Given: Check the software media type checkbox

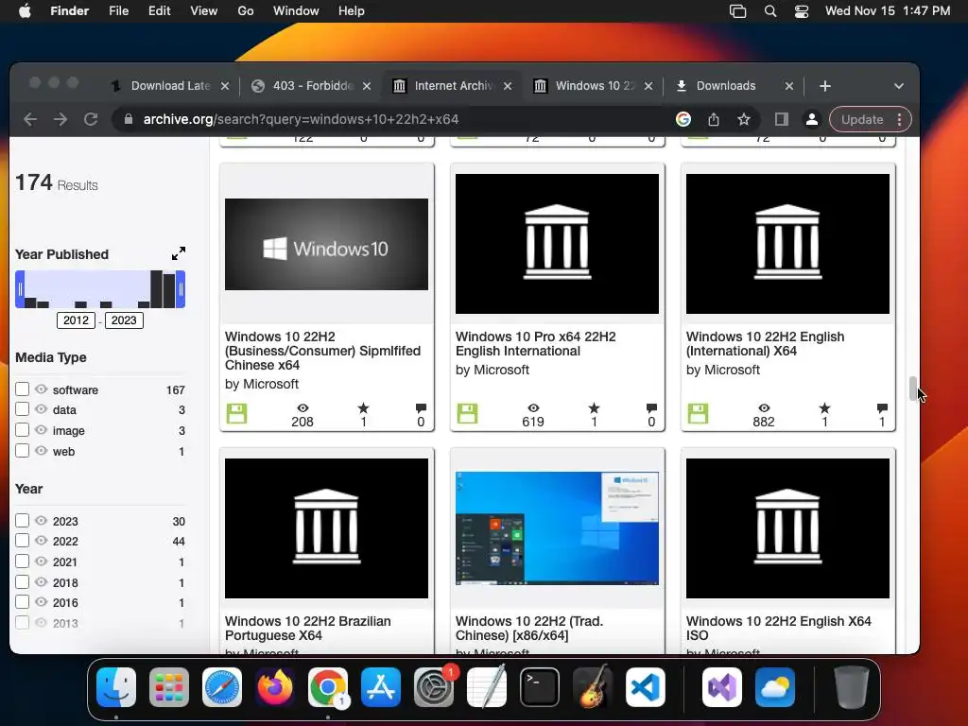Looking at the screenshot, I should (x=23, y=389).
